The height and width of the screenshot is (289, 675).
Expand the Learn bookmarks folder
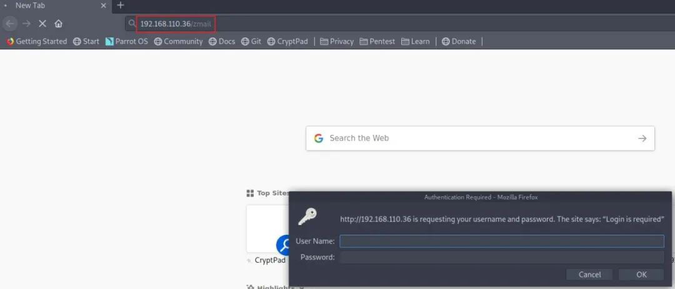point(416,41)
